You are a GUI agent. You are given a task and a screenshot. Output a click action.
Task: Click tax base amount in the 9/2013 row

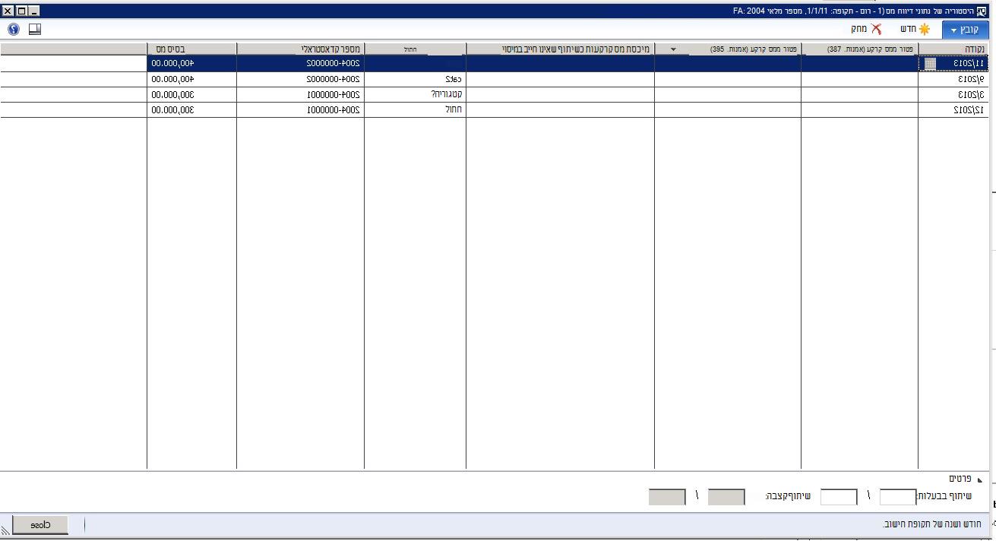(x=191, y=79)
